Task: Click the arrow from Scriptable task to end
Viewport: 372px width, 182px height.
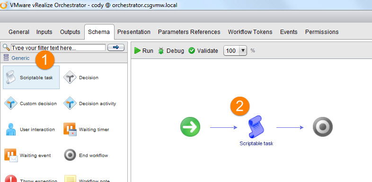Action: click(x=290, y=127)
